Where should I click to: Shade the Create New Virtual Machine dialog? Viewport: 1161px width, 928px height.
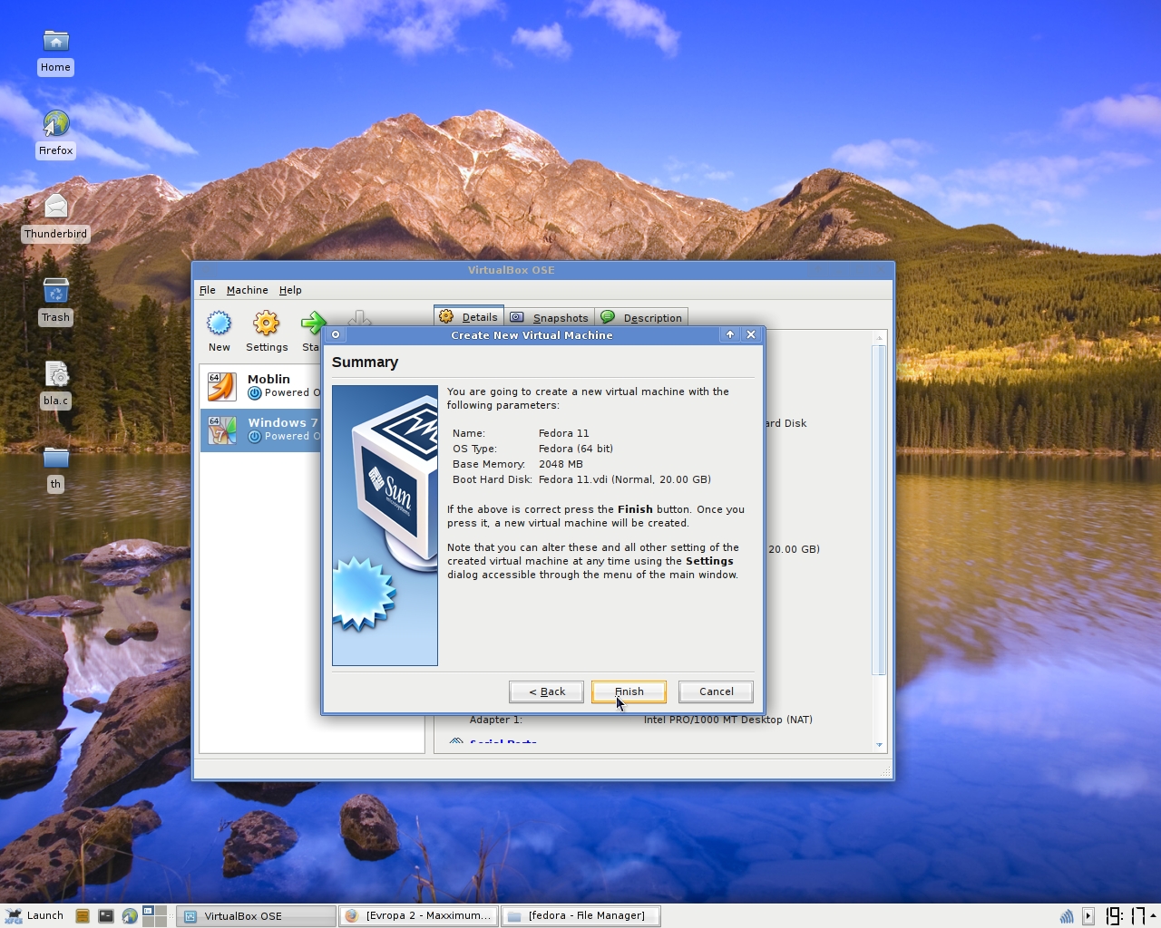click(x=730, y=334)
